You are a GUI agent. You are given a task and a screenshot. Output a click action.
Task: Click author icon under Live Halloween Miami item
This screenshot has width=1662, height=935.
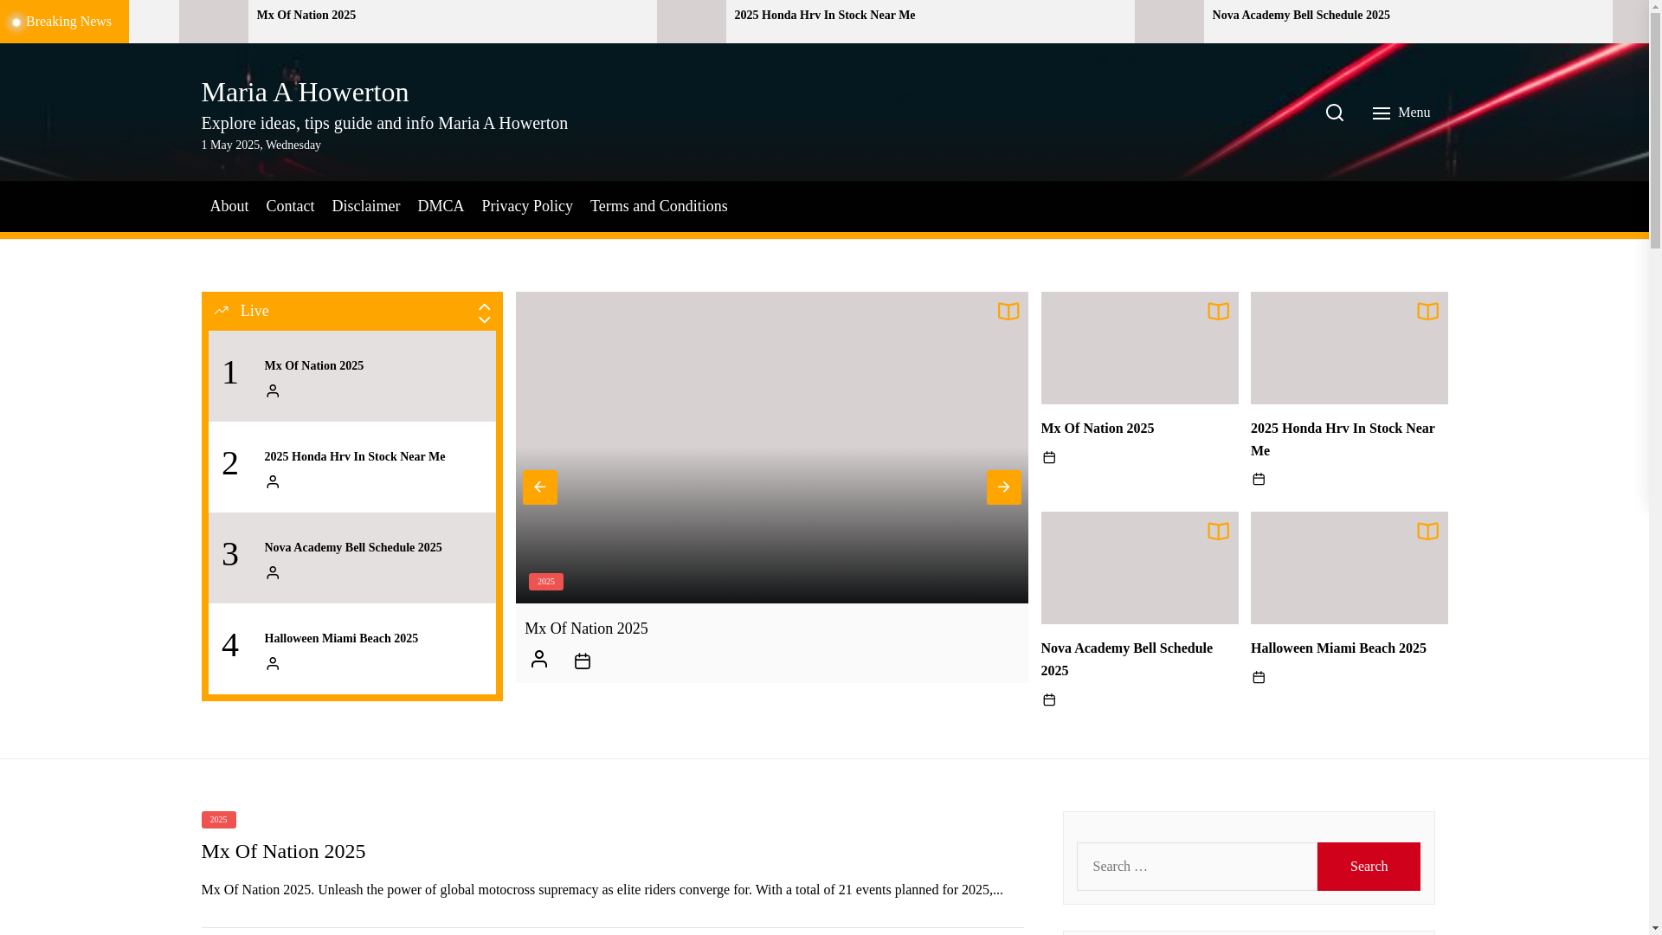coord(273,664)
